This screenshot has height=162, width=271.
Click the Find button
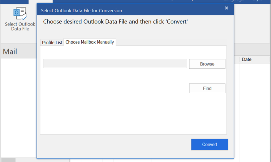[x=207, y=88]
